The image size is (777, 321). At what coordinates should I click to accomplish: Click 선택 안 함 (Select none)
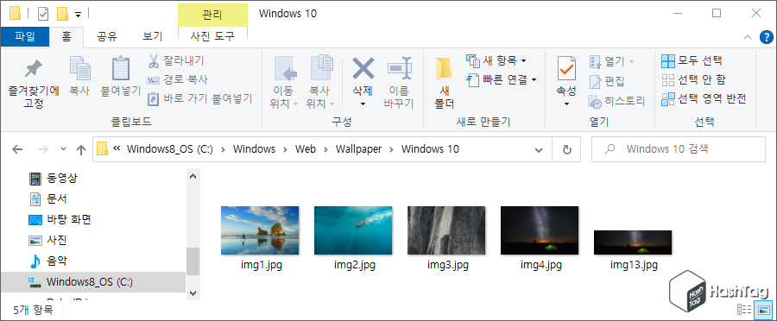click(x=694, y=79)
